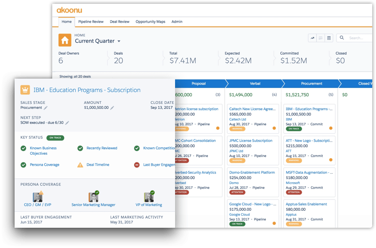The height and width of the screenshot is (248, 376).
Task: Click ON TRACK badge next to Key Status
Action: pyautogui.click(x=55, y=138)
